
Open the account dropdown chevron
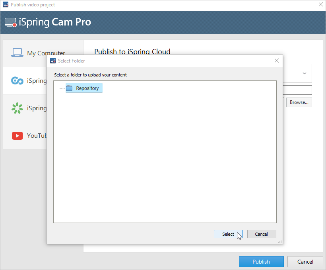[x=305, y=73]
